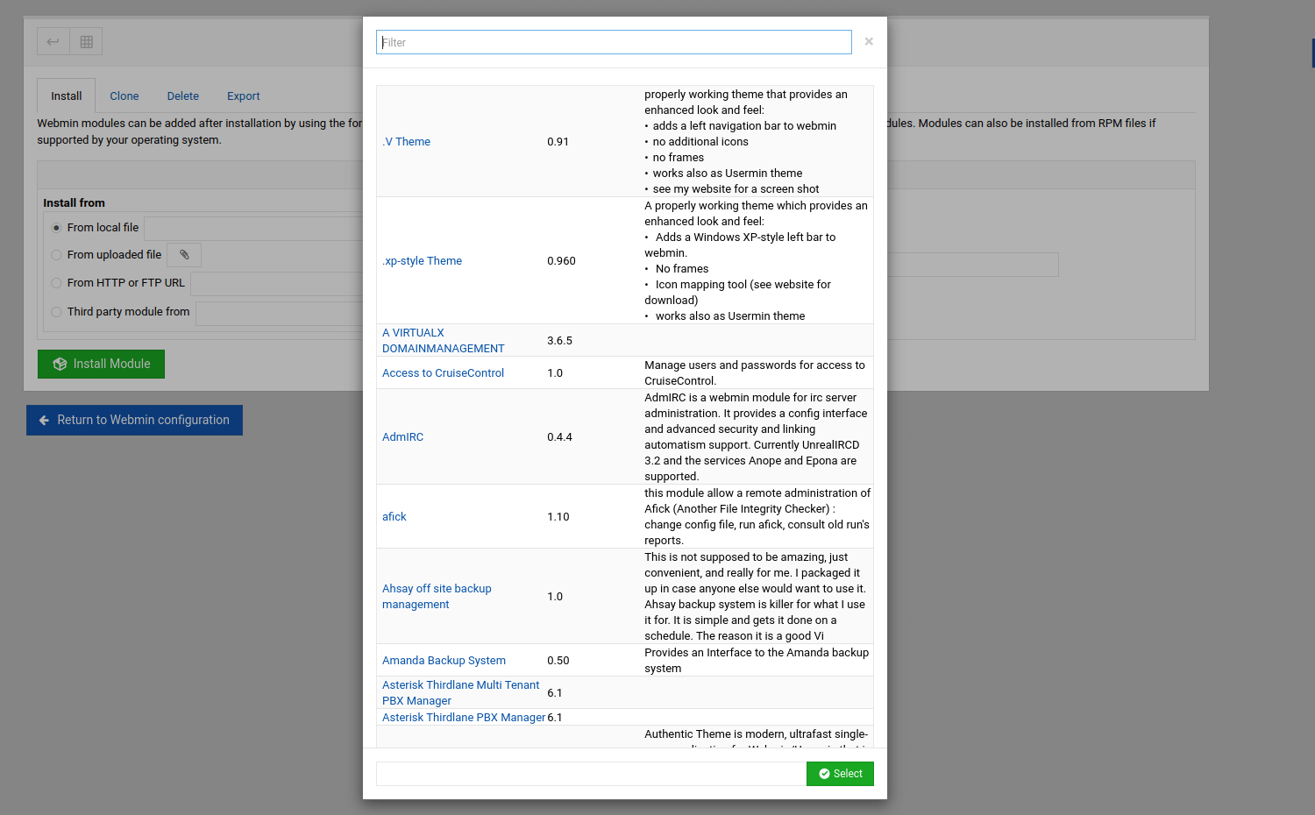Click the selected module text field
Viewport: 1315px width, 815px height.
tap(591, 774)
